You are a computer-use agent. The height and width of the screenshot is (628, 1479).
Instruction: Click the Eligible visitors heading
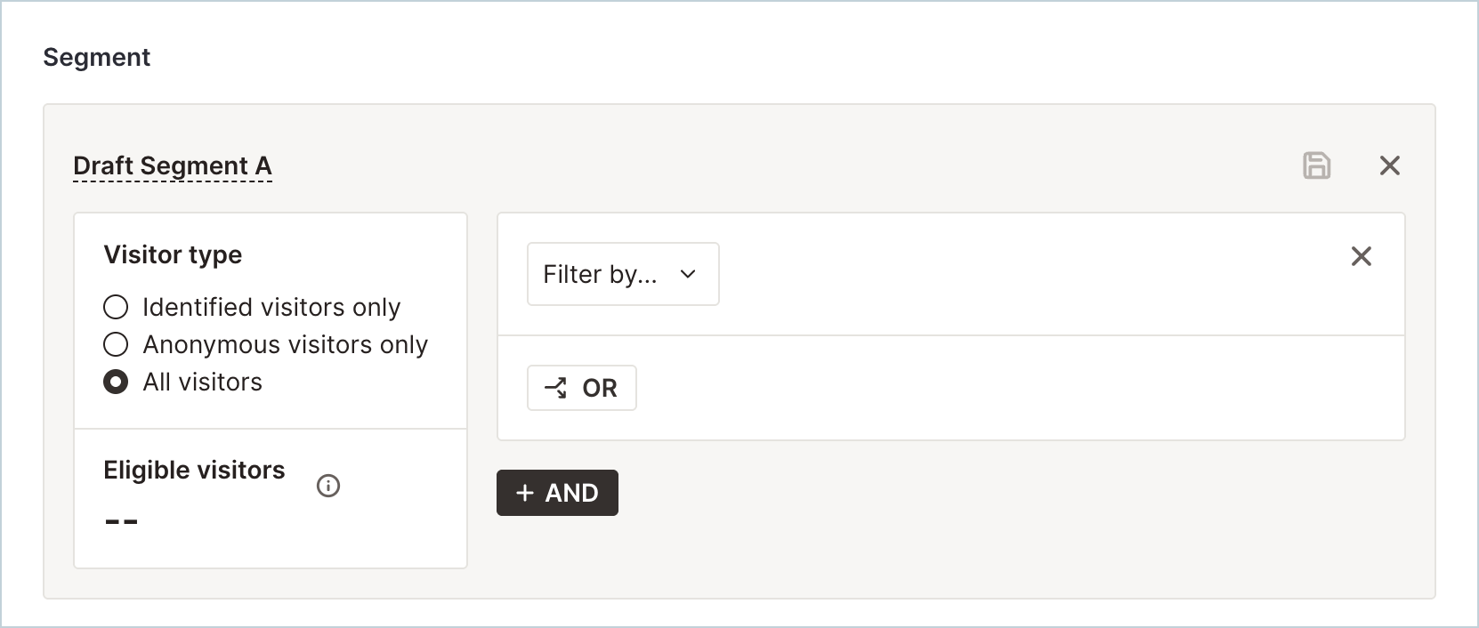point(194,470)
